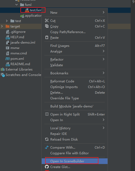Choose Delete... menu entry
This screenshot has height=171, width=135.
pyautogui.click(x=74, y=93)
